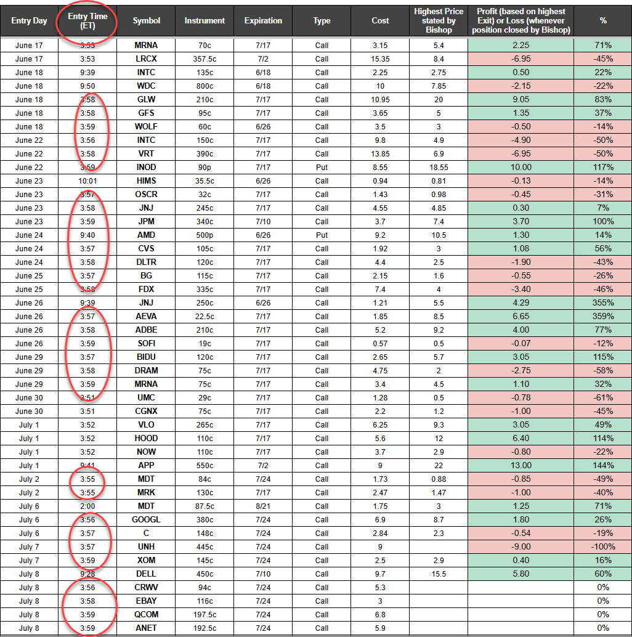Viewport: 632px width, 637px height.
Task: Select the DELL symbol cell
Action: click(146, 574)
